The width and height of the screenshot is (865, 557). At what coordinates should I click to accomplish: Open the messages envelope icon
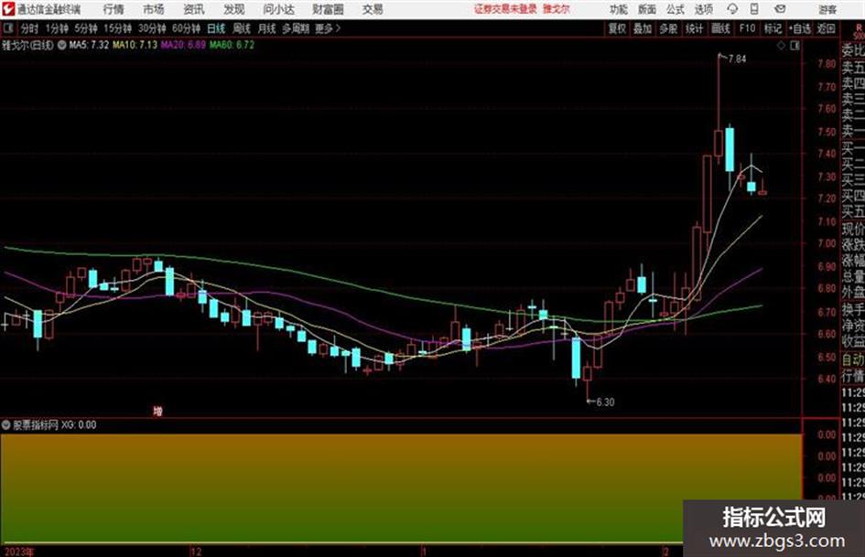tap(780, 9)
